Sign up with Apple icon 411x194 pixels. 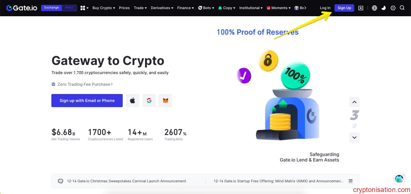click(x=132, y=101)
